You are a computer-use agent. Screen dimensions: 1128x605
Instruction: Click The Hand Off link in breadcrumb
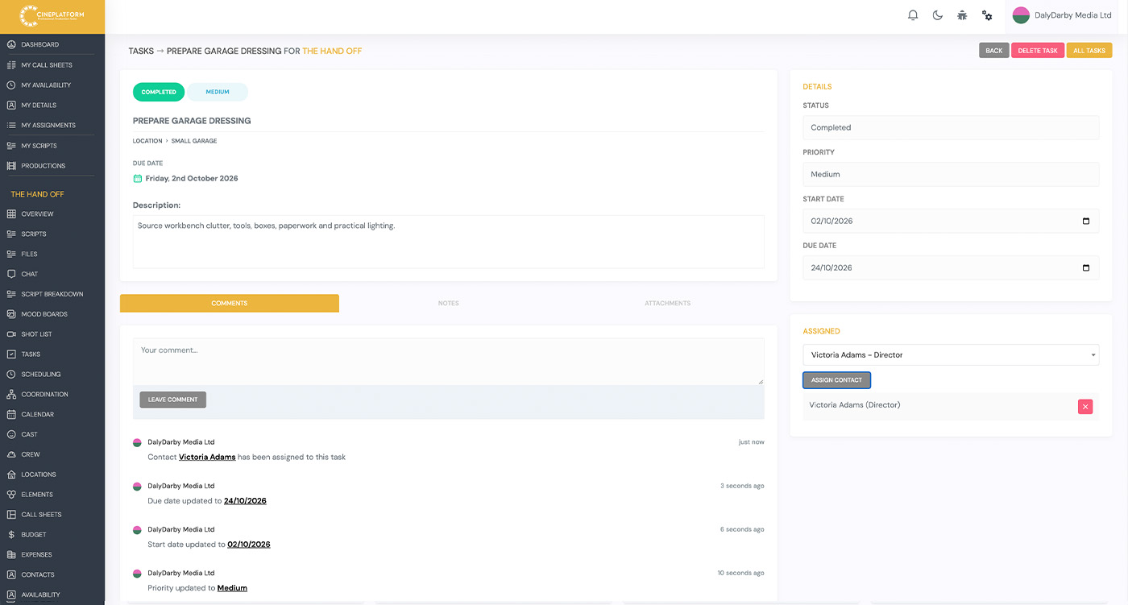(x=332, y=52)
